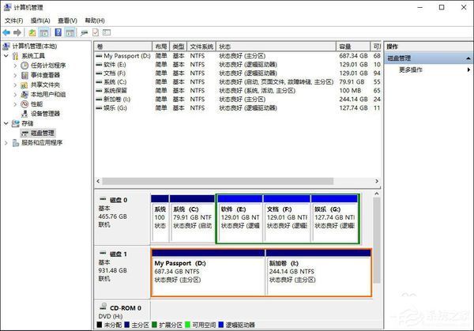
Task: Open the 查看(V) menu
Action: [x=67, y=21]
